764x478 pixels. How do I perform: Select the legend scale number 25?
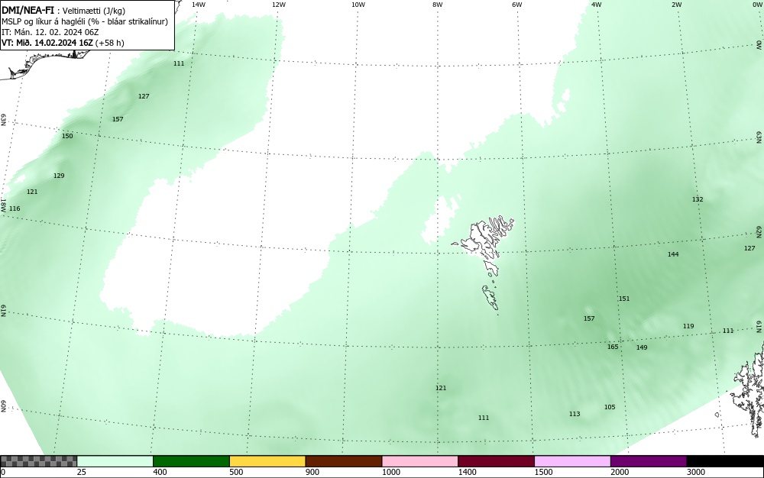pos(82,472)
